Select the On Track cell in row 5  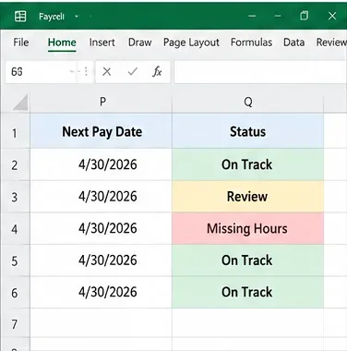click(x=248, y=260)
